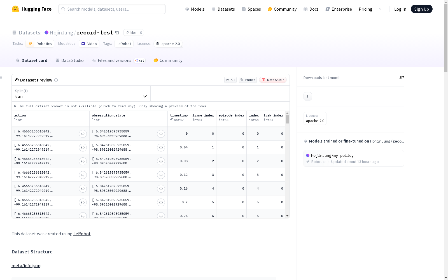Open the LeRobot link in description
This screenshot has width=448, height=280.
82,234
